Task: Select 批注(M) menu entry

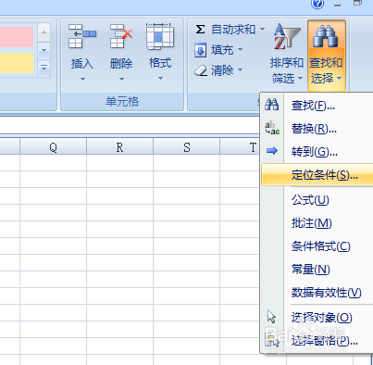Action: [x=317, y=223]
